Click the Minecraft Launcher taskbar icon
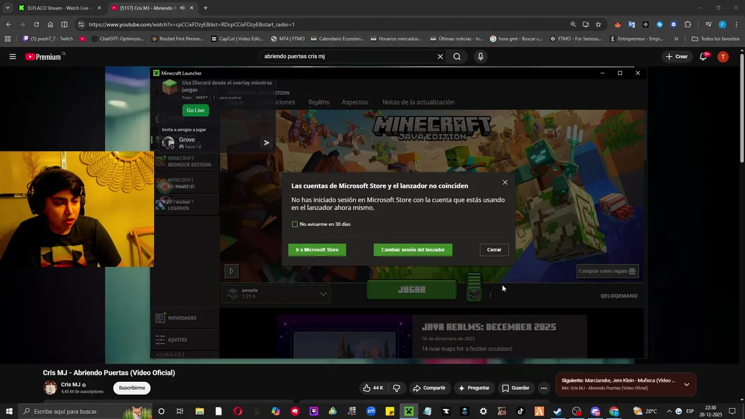 pos(409,411)
